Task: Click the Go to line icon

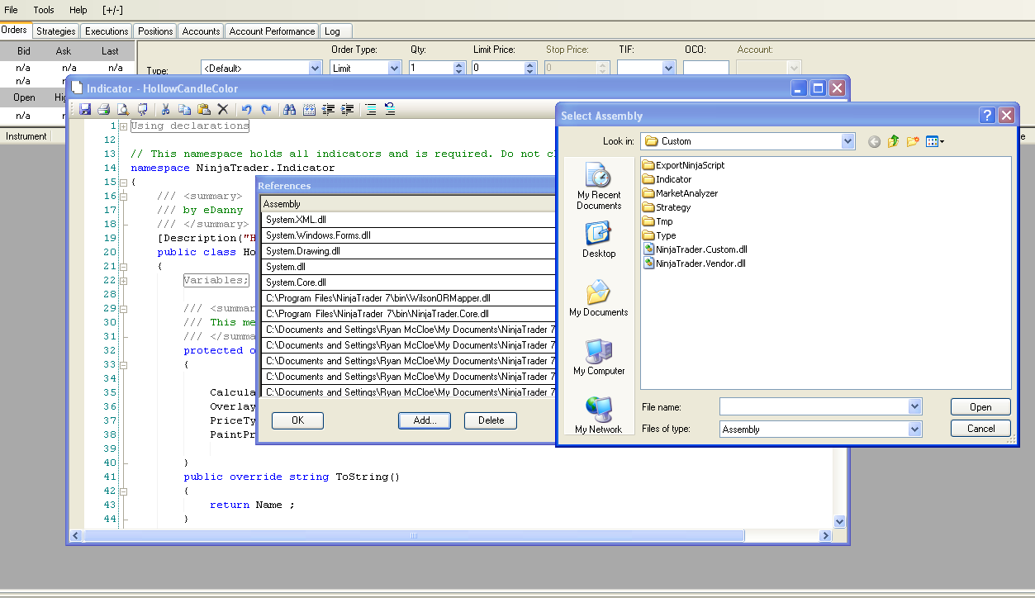Action: pos(309,109)
